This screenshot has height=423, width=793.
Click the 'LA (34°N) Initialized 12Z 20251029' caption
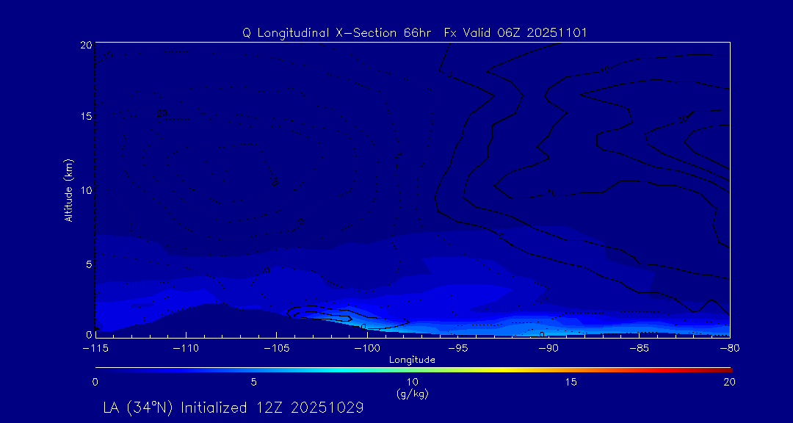click(233, 407)
